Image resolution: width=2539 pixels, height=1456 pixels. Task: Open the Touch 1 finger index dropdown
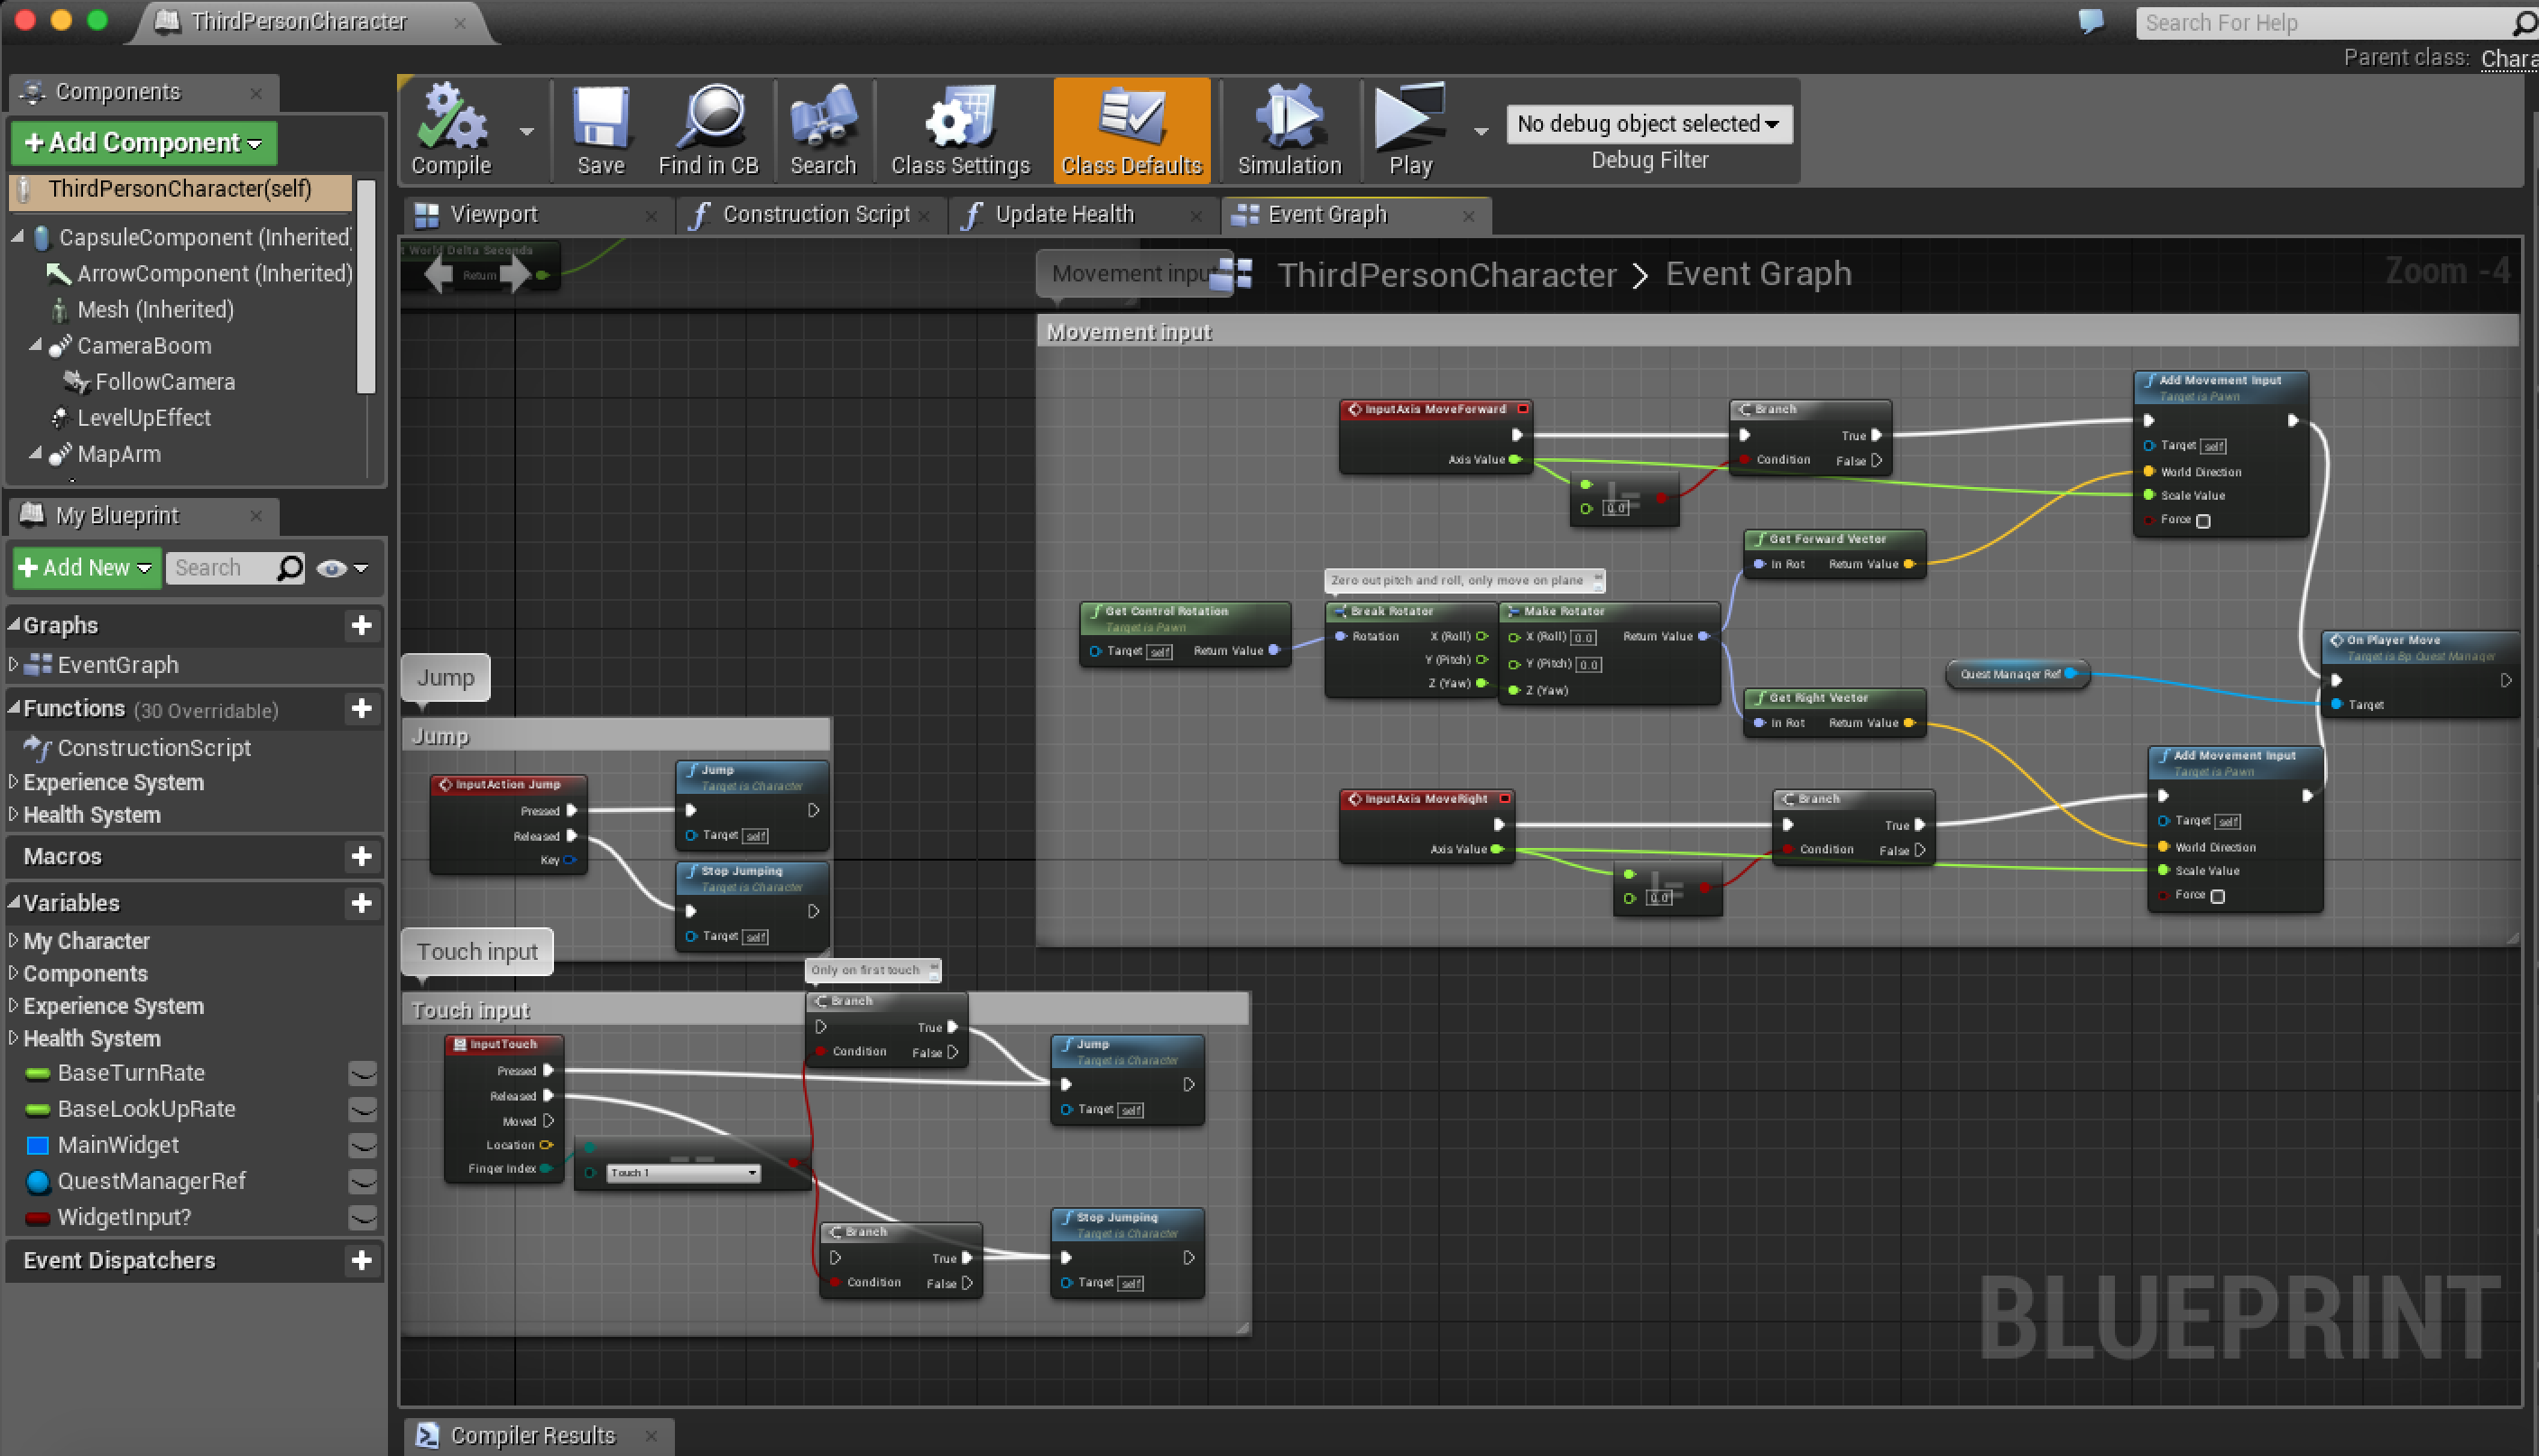click(683, 1173)
